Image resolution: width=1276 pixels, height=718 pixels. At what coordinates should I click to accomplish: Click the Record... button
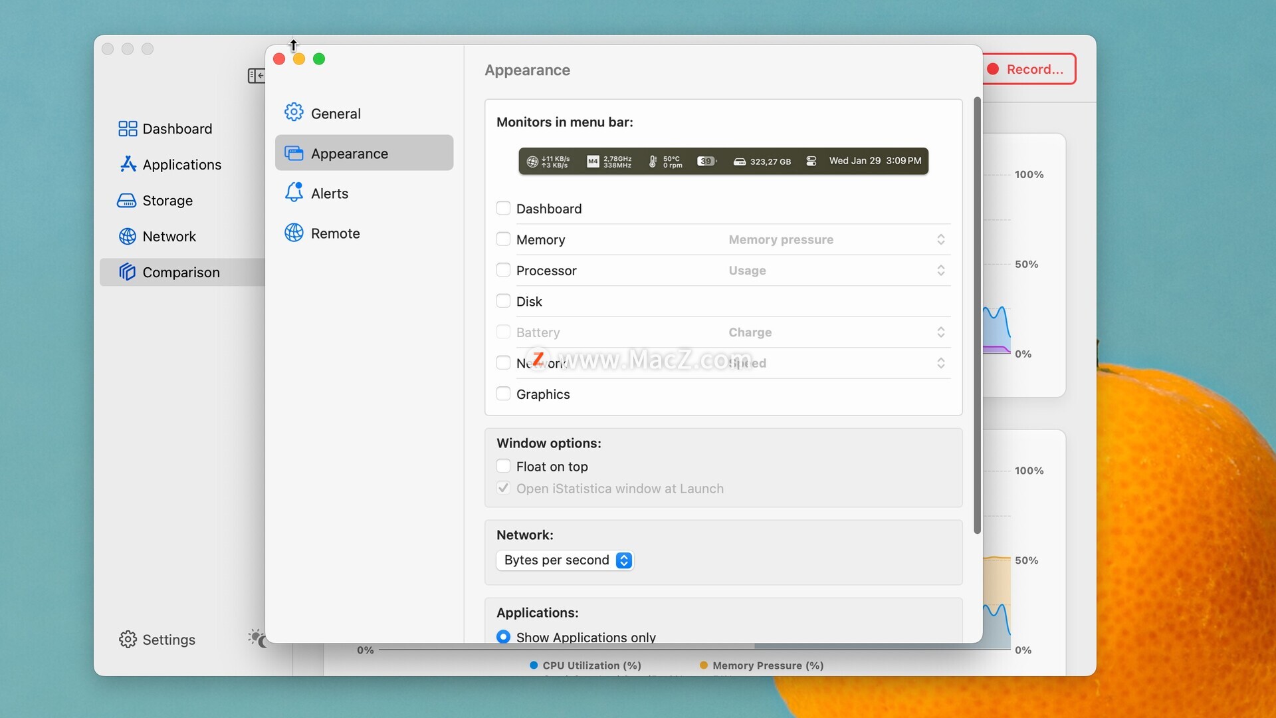click(1029, 69)
